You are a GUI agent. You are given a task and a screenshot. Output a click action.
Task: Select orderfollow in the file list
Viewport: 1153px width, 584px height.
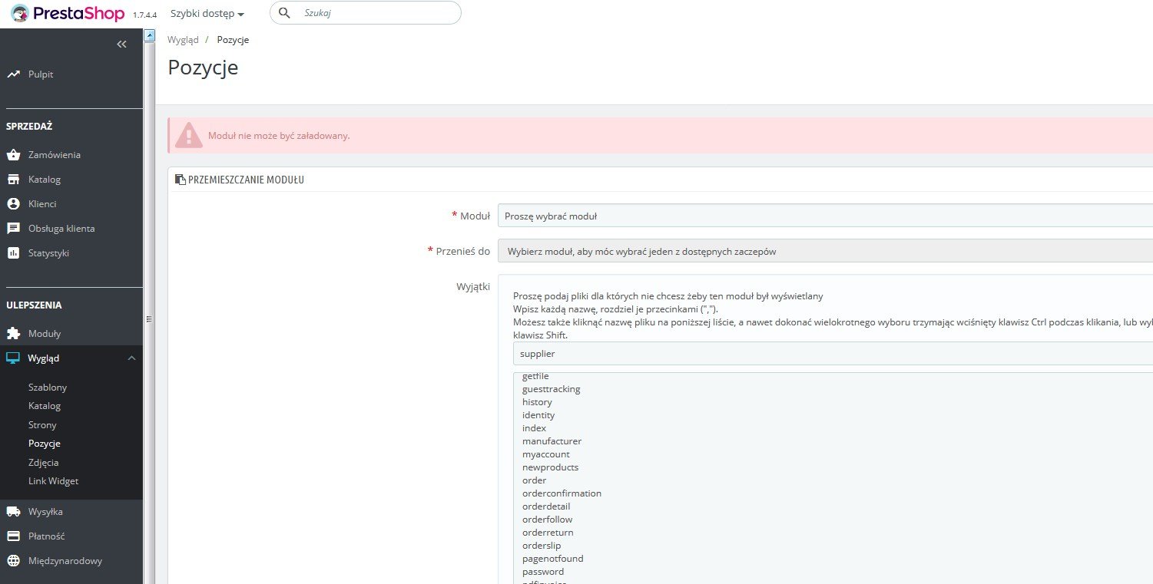pyautogui.click(x=547, y=520)
